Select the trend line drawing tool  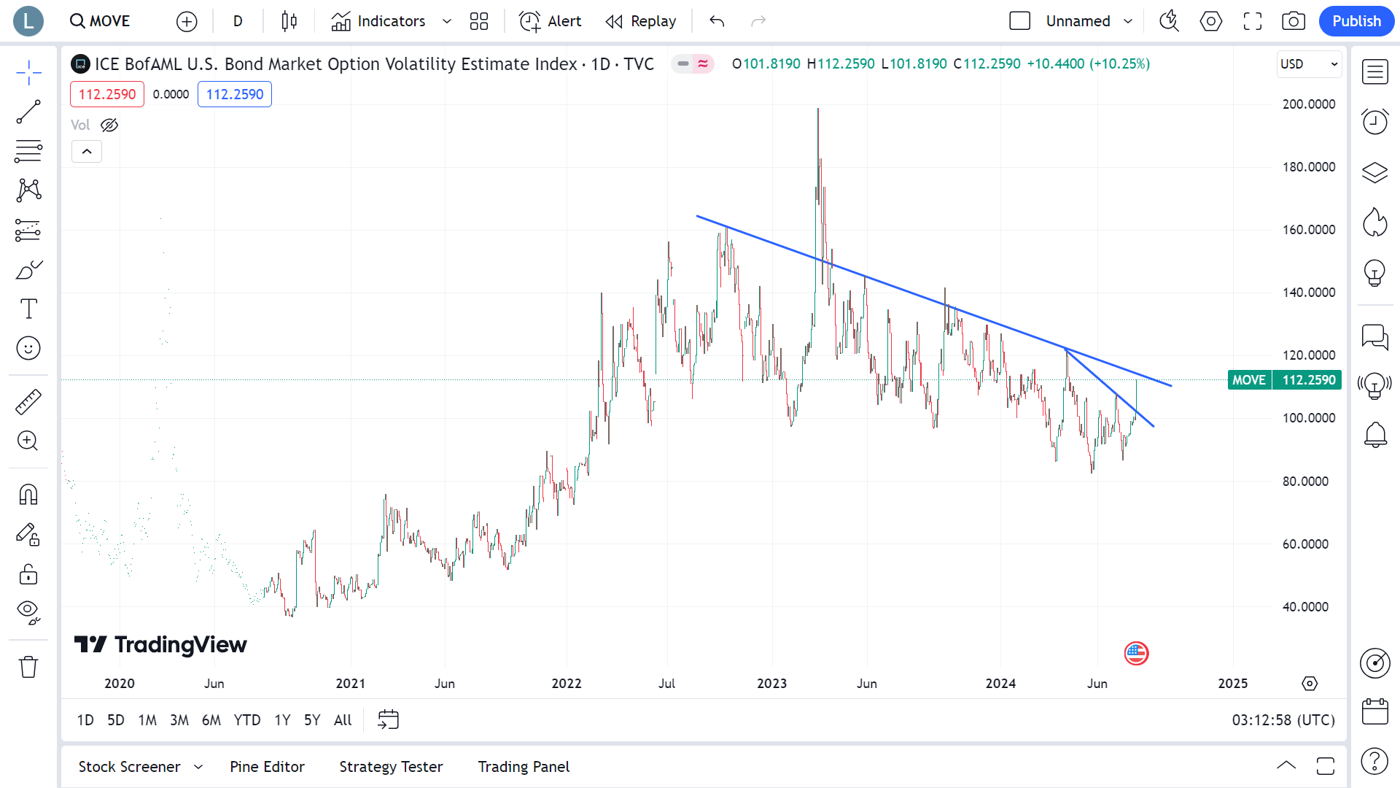(x=28, y=112)
